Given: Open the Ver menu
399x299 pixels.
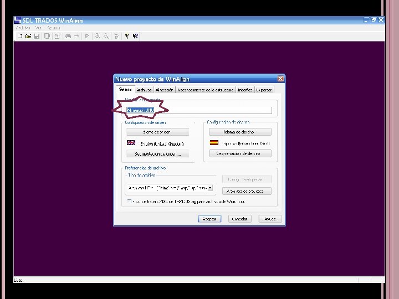Looking at the screenshot, I should point(38,28).
